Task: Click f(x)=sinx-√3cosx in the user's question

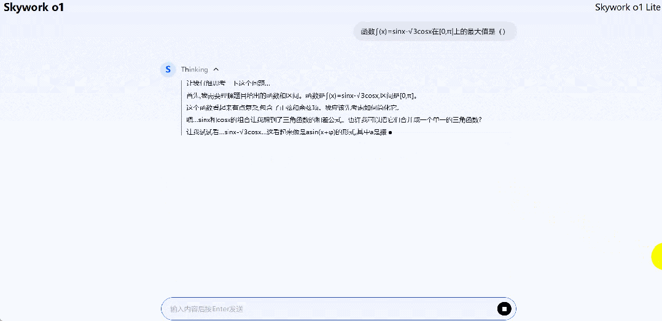Action: pyautogui.click(x=403, y=31)
